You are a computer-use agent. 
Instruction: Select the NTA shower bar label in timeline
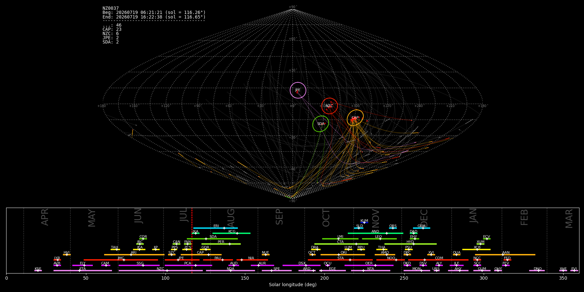tap(371, 269)
